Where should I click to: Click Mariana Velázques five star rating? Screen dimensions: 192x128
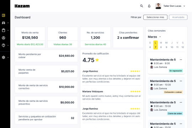click(x=135, y=91)
